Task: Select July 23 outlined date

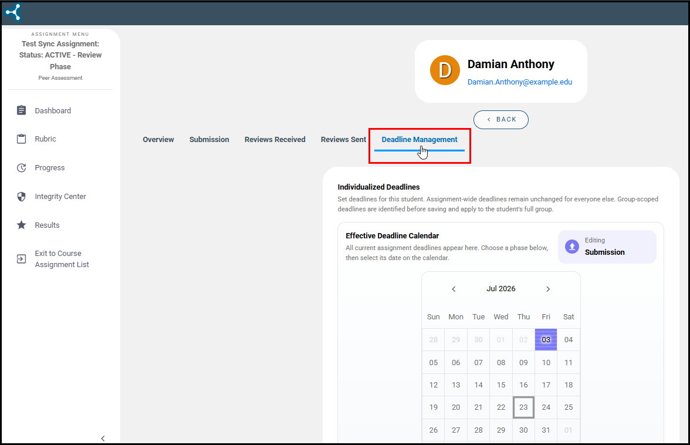Action: [x=523, y=407]
